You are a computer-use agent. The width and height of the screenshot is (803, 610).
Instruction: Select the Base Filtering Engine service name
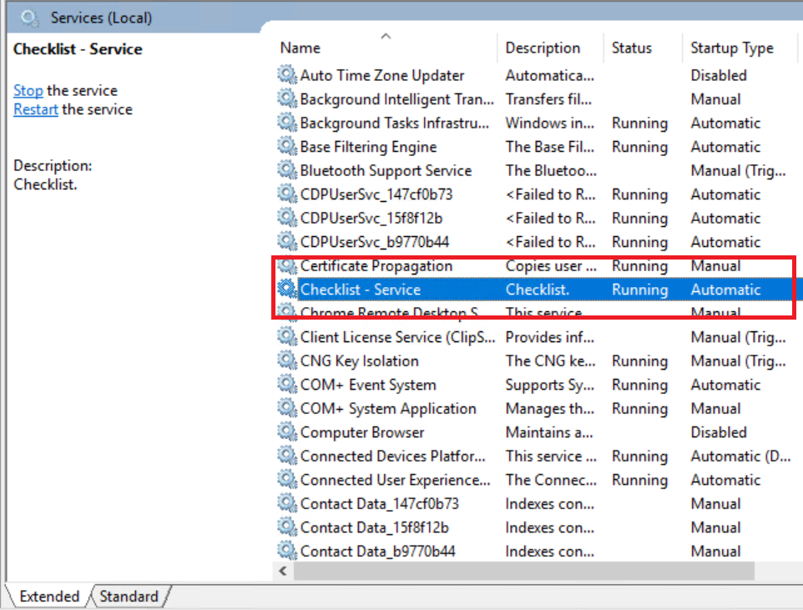[x=368, y=147]
